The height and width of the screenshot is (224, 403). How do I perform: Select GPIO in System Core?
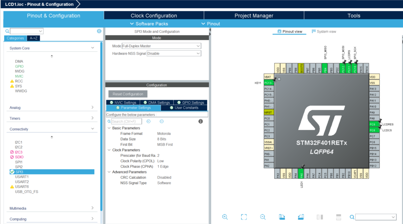pos(19,66)
